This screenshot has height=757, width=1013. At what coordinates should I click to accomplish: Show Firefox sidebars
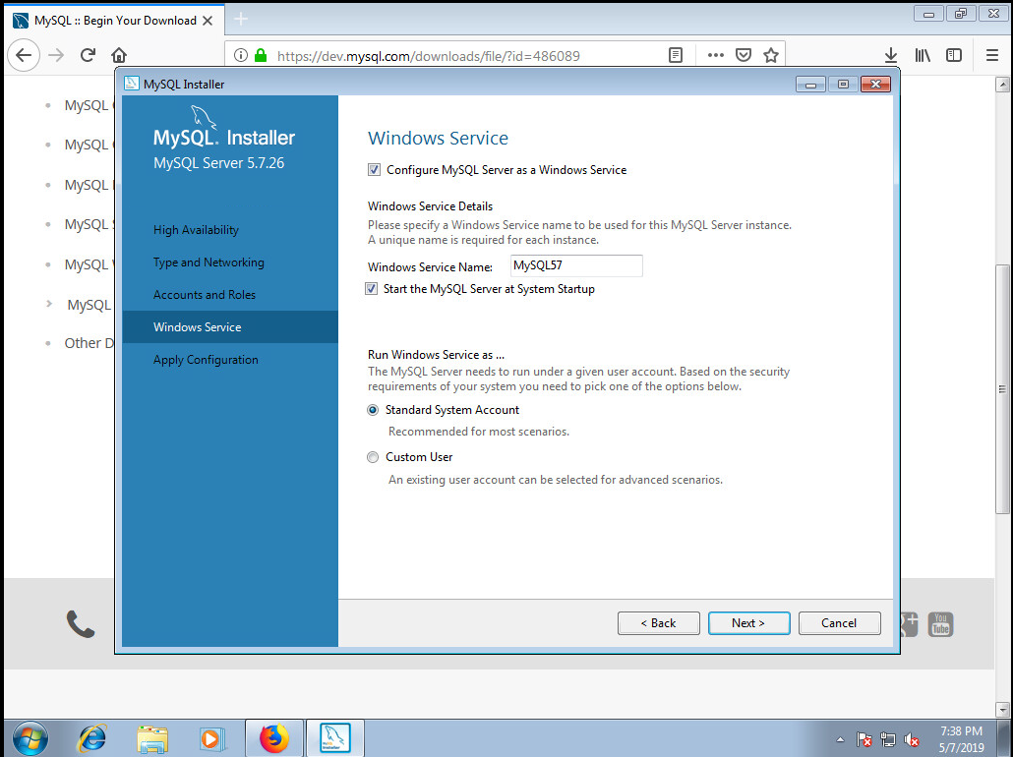[954, 56]
